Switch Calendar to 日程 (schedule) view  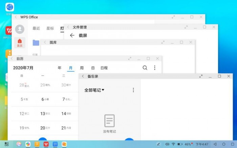104,68
